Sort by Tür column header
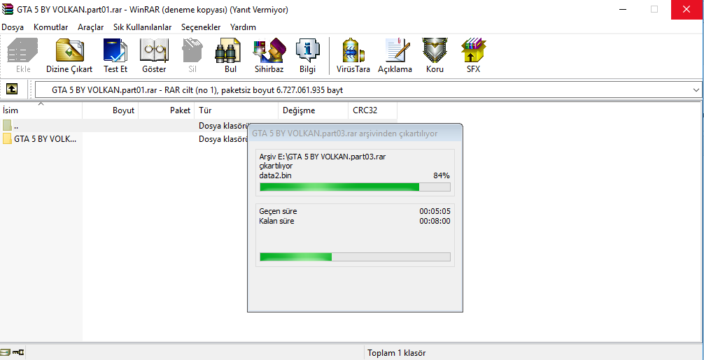Screen dimensions: 704x360 [x=236, y=110]
